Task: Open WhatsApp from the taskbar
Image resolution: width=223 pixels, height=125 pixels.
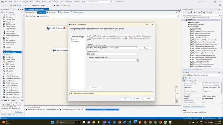Action: pyautogui.click(x=166, y=122)
